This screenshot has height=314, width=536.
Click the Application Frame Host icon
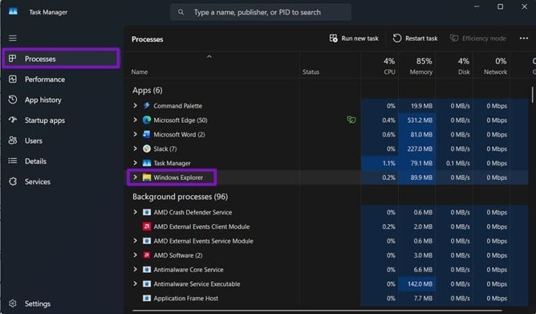pos(147,298)
